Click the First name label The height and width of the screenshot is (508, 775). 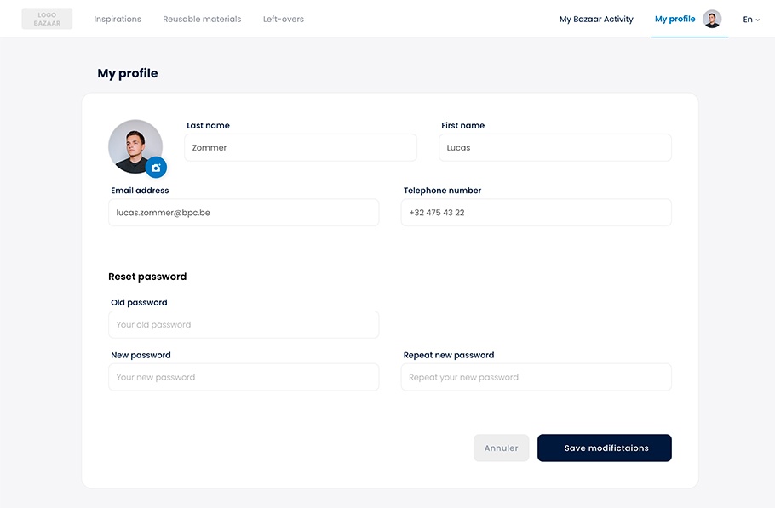pos(463,125)
